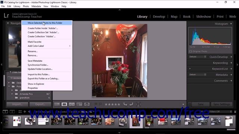Open Filters Off dropdown
The height and width of the screenshot is (134, 239).
click(x=221, y=112)
